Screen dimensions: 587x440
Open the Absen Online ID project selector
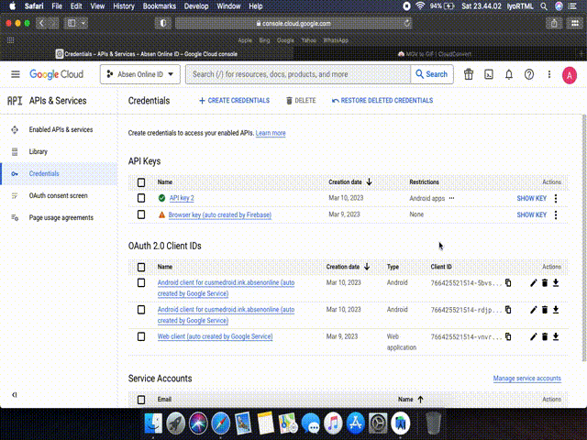point(140,74)
